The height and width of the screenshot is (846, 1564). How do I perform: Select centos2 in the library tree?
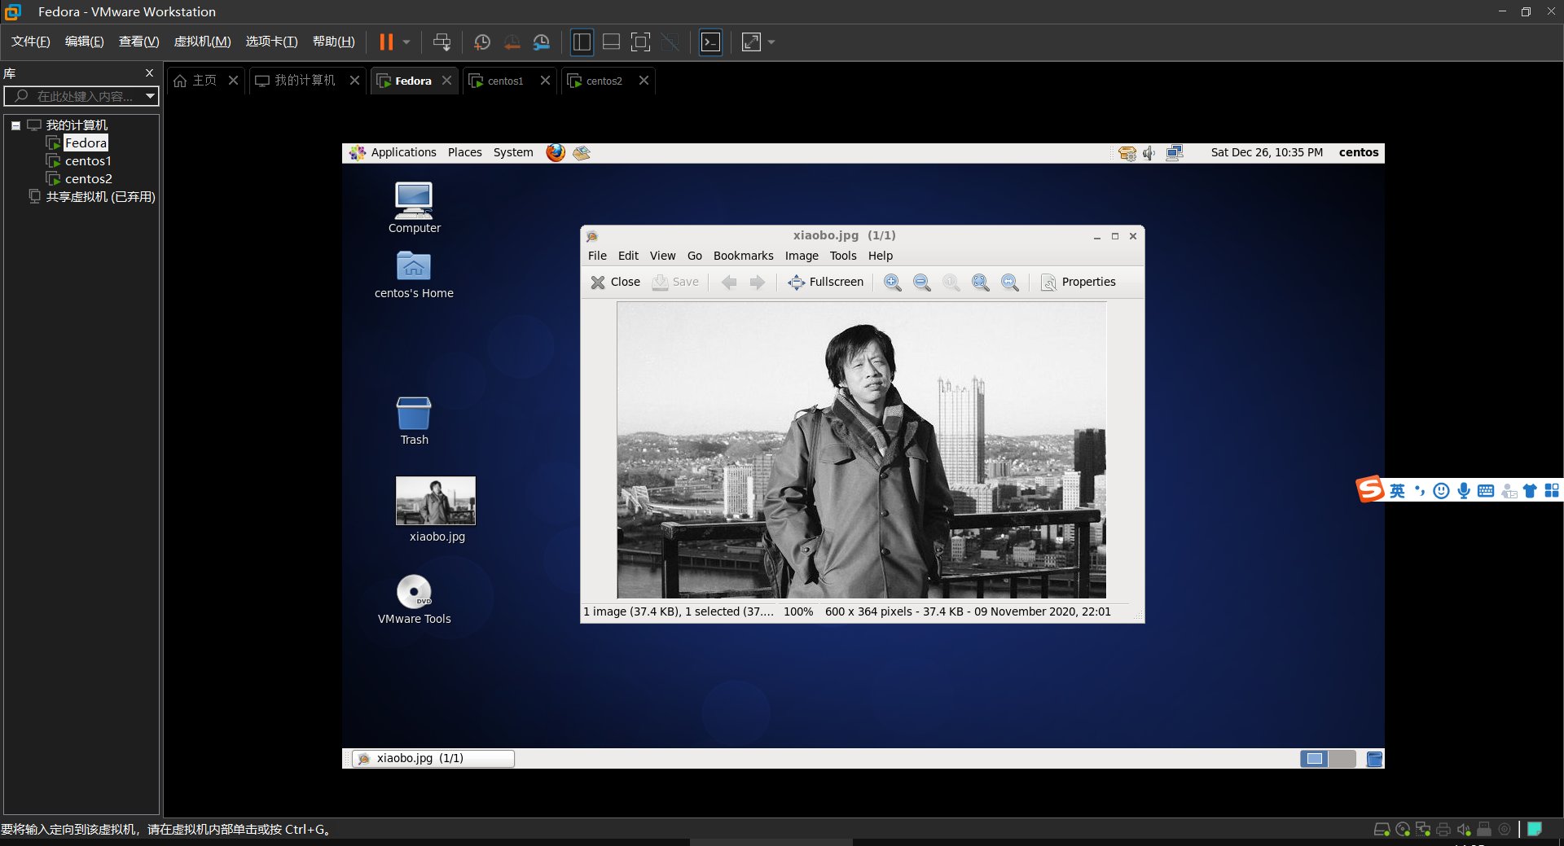click(x=88, y=179)
